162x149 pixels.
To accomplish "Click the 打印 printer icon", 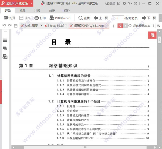I will [x=36, y=18].
